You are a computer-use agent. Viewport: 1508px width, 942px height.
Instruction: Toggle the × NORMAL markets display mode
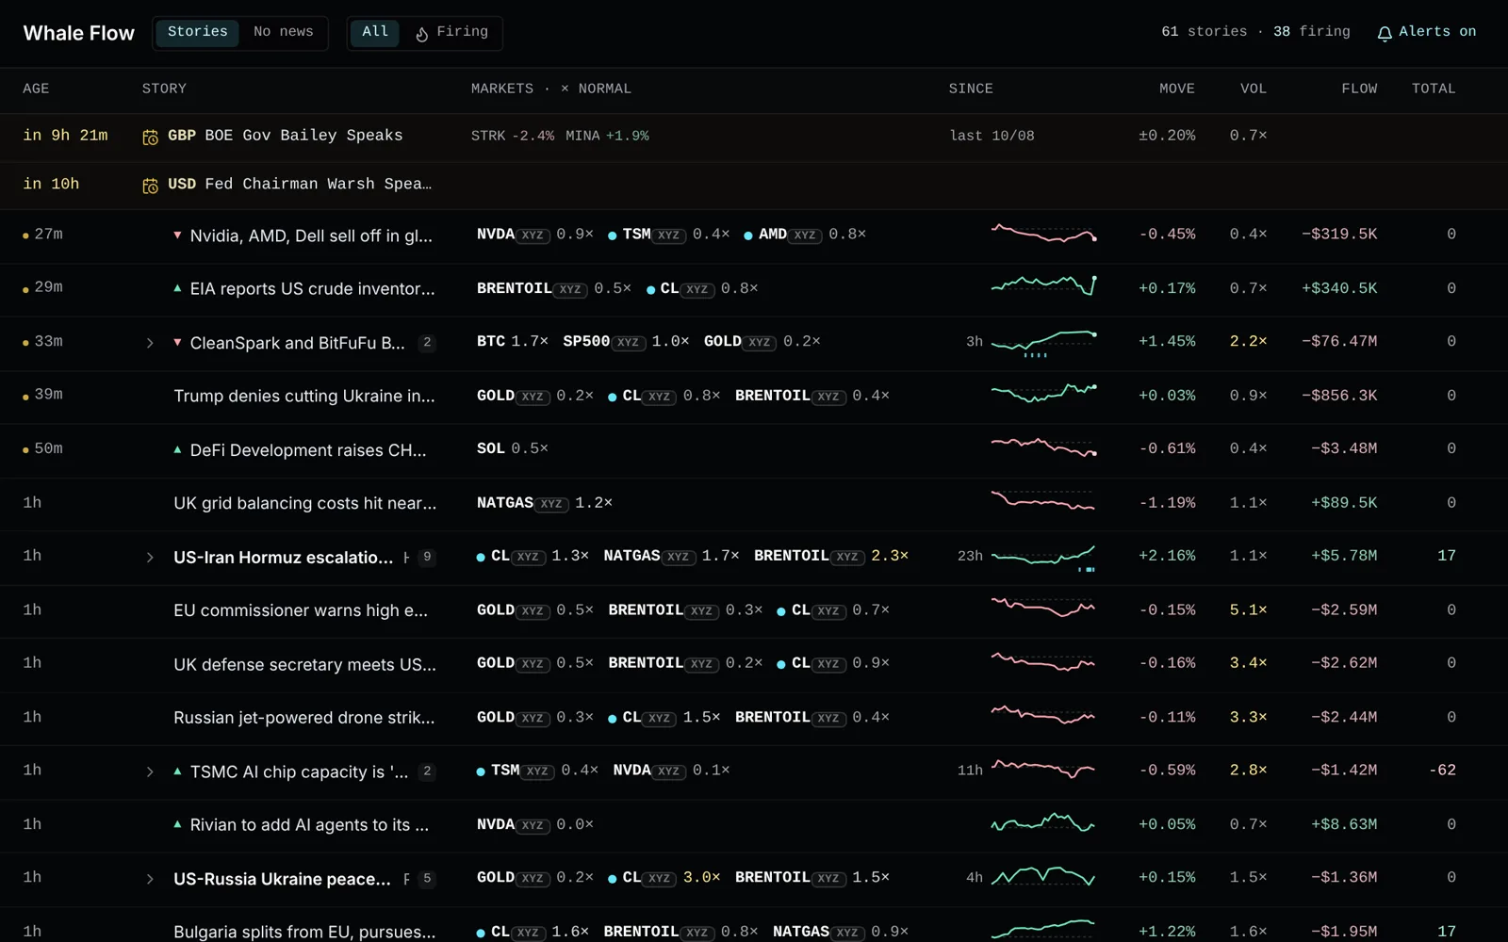click(596, 89)
